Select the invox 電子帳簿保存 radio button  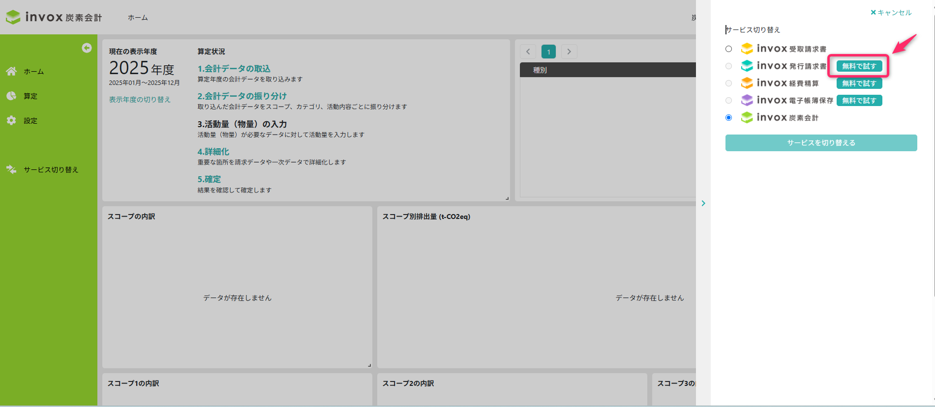coord(728,100)
